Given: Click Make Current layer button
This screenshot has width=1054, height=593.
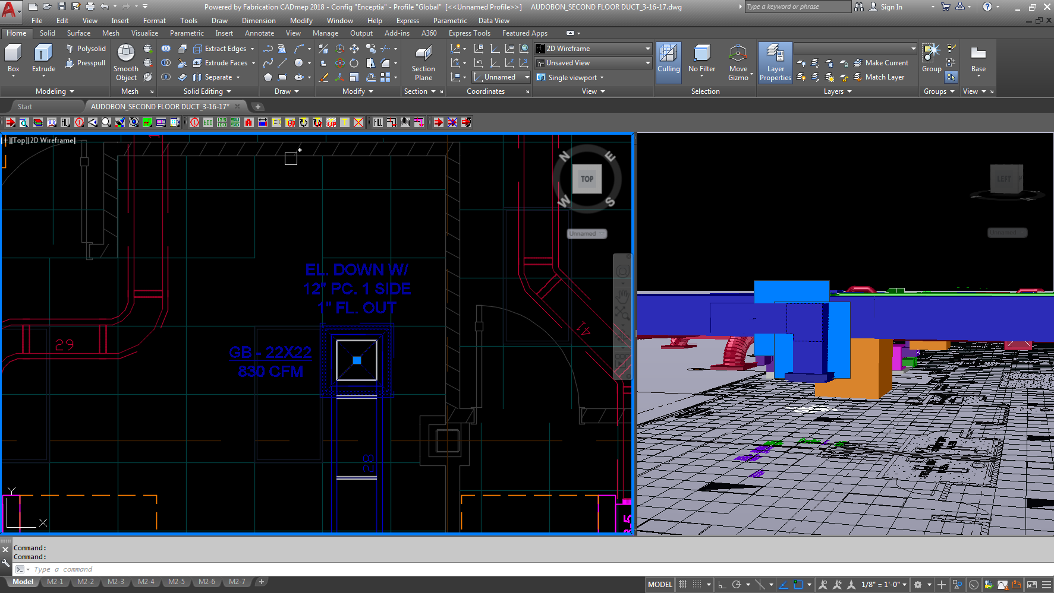Looking at the screenshot, I should [x=881, y=63].
